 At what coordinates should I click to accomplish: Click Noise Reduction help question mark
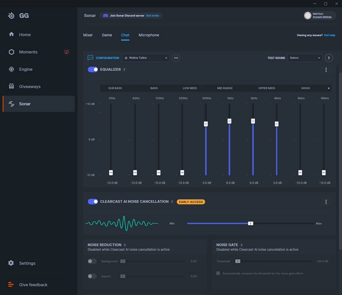[125, 245]
